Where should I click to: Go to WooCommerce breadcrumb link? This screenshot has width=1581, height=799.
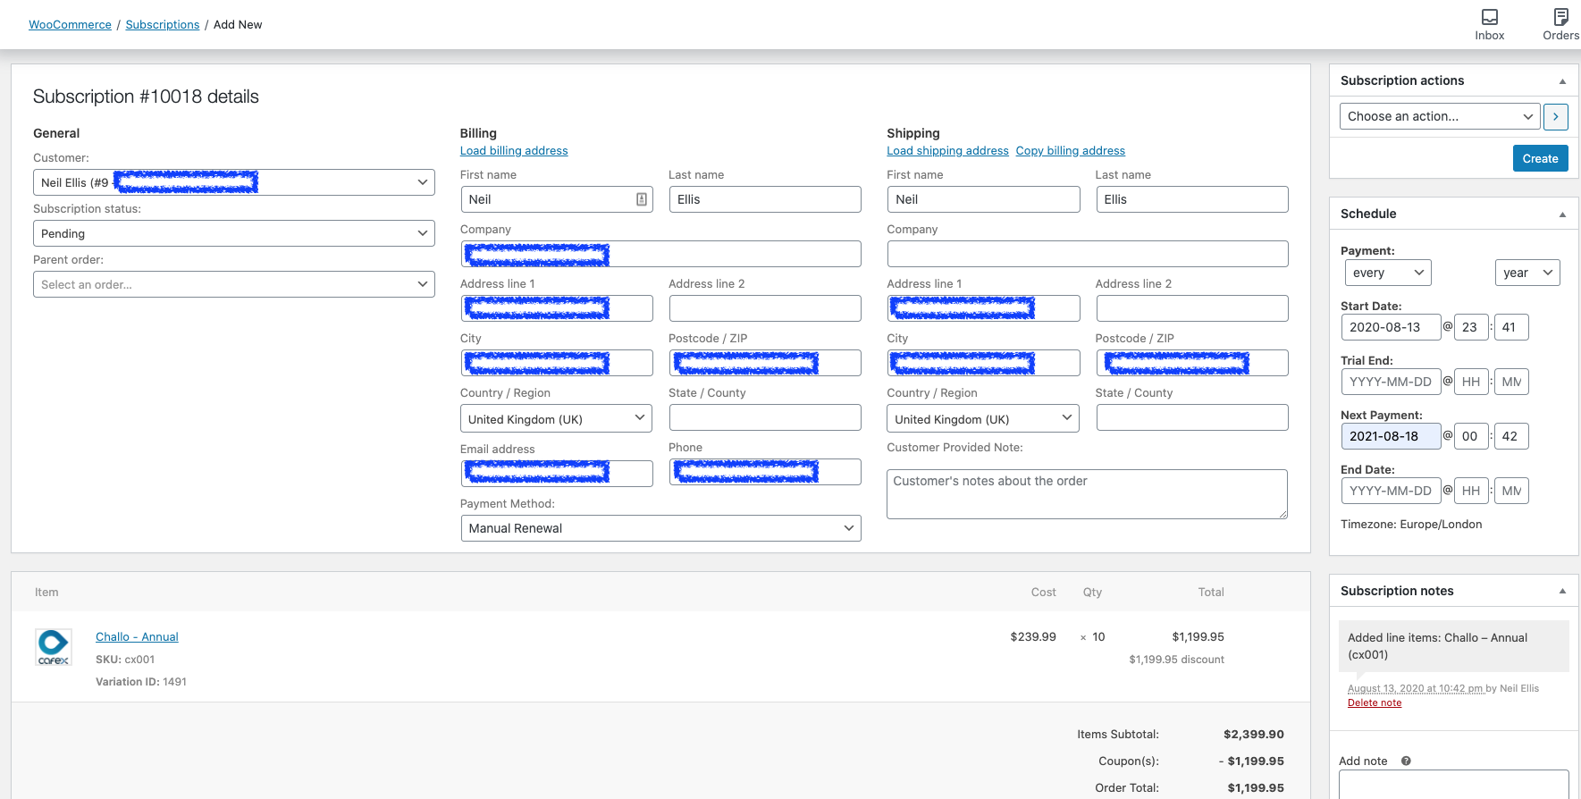coord(70,24)
